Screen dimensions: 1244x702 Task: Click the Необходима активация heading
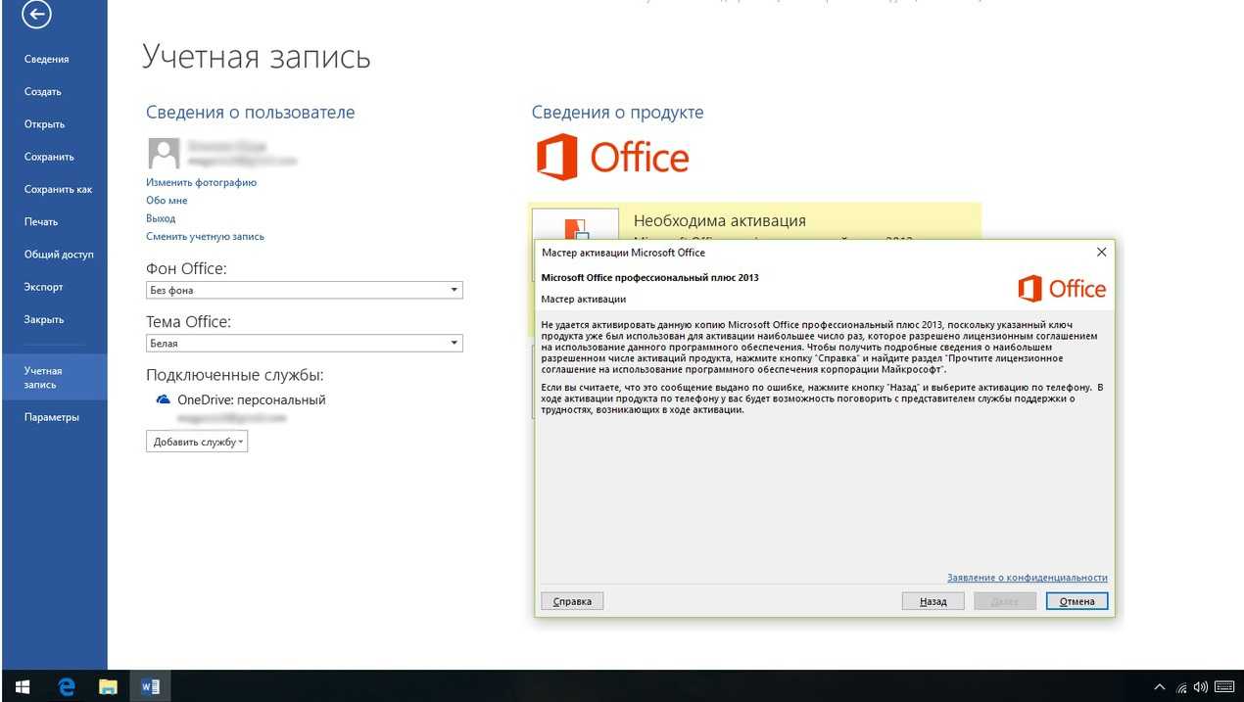(x=720, y=221)
